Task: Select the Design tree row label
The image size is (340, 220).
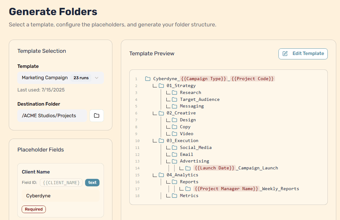Action: [x=188, y=120]
